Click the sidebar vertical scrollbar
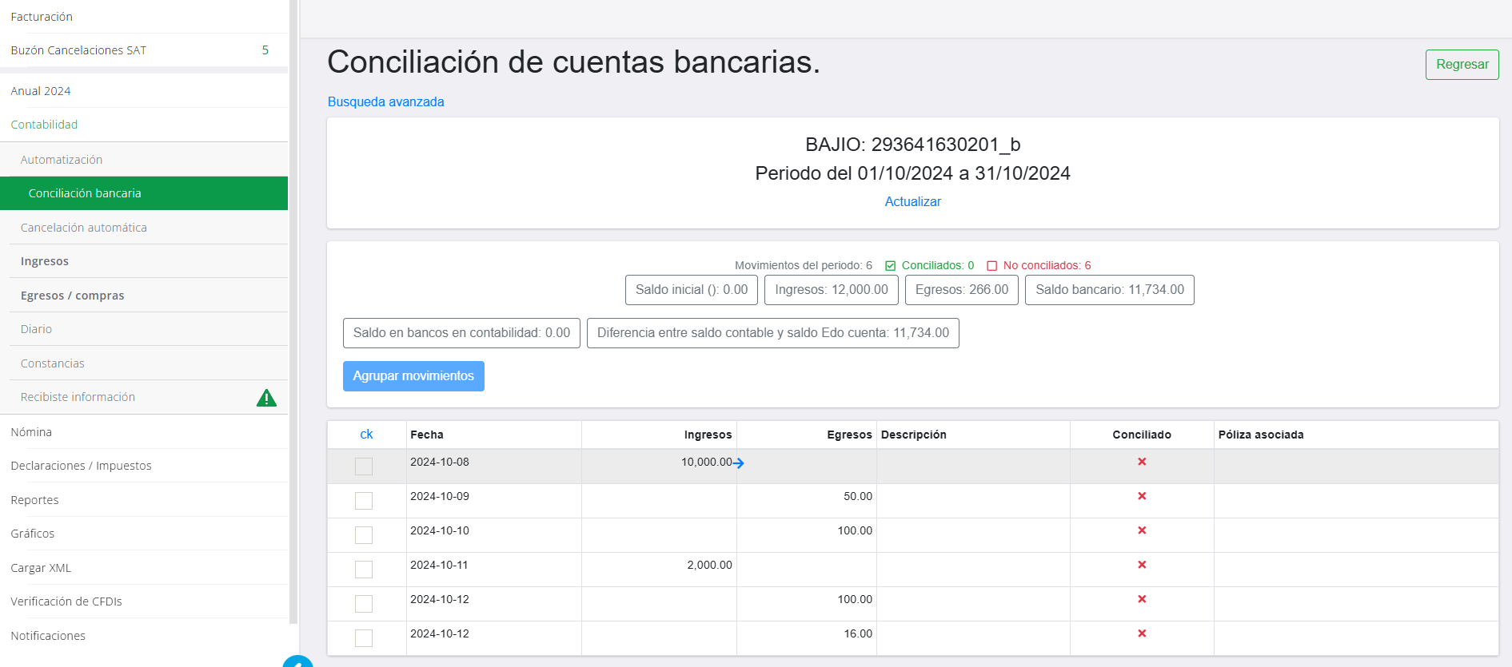1512x667 pixels. (293, 320)
